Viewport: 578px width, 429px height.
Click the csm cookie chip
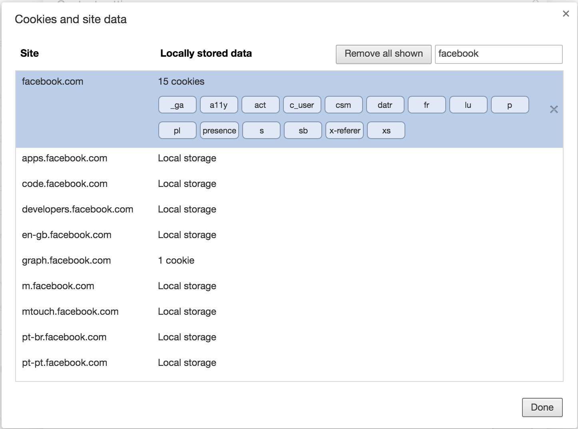coord(343,105)
